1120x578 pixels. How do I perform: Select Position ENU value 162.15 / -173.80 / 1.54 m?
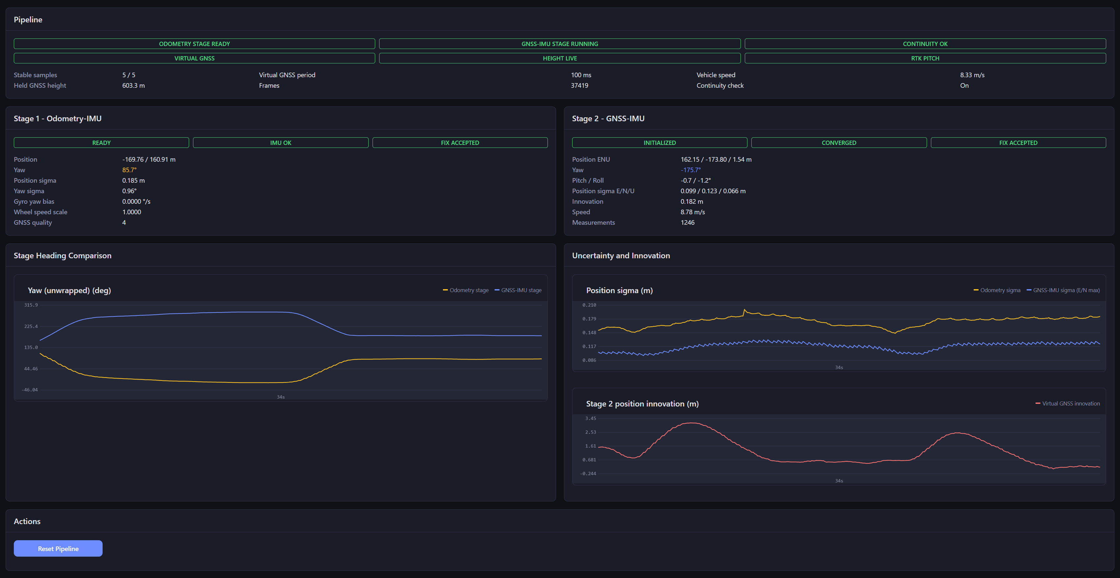coord(716,159)
